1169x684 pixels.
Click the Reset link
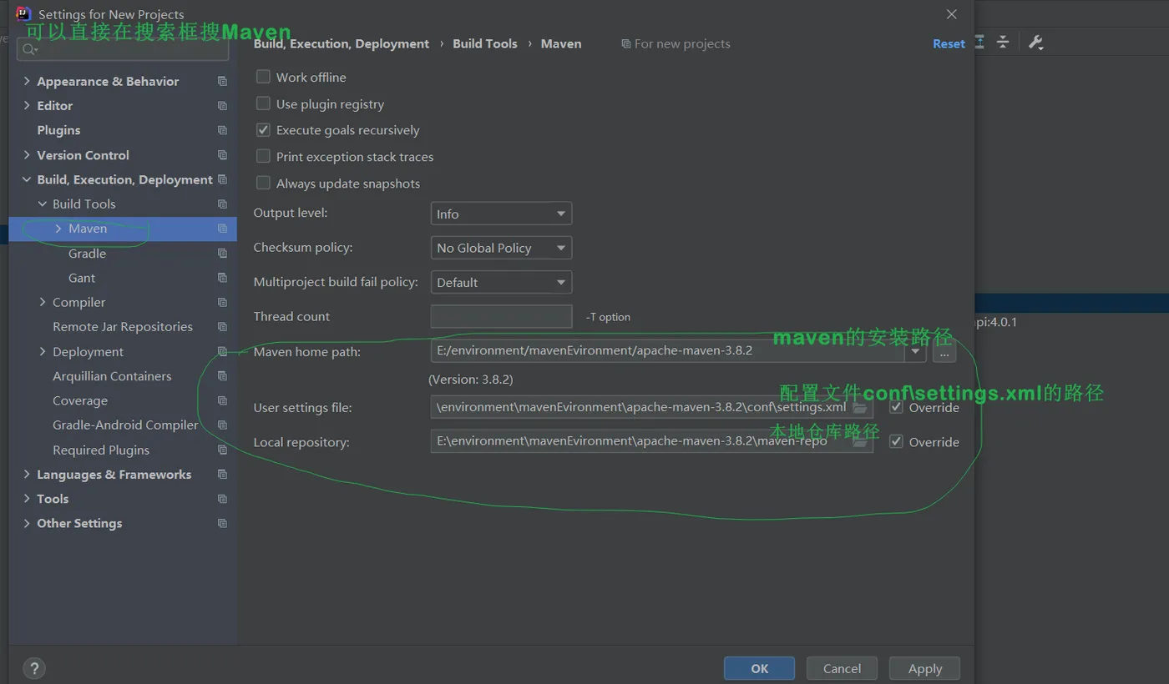[949, 43]
